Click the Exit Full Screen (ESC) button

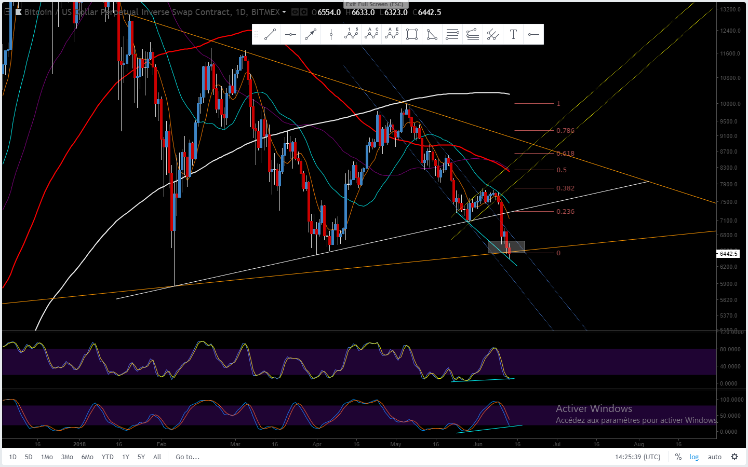coord(374,4)
